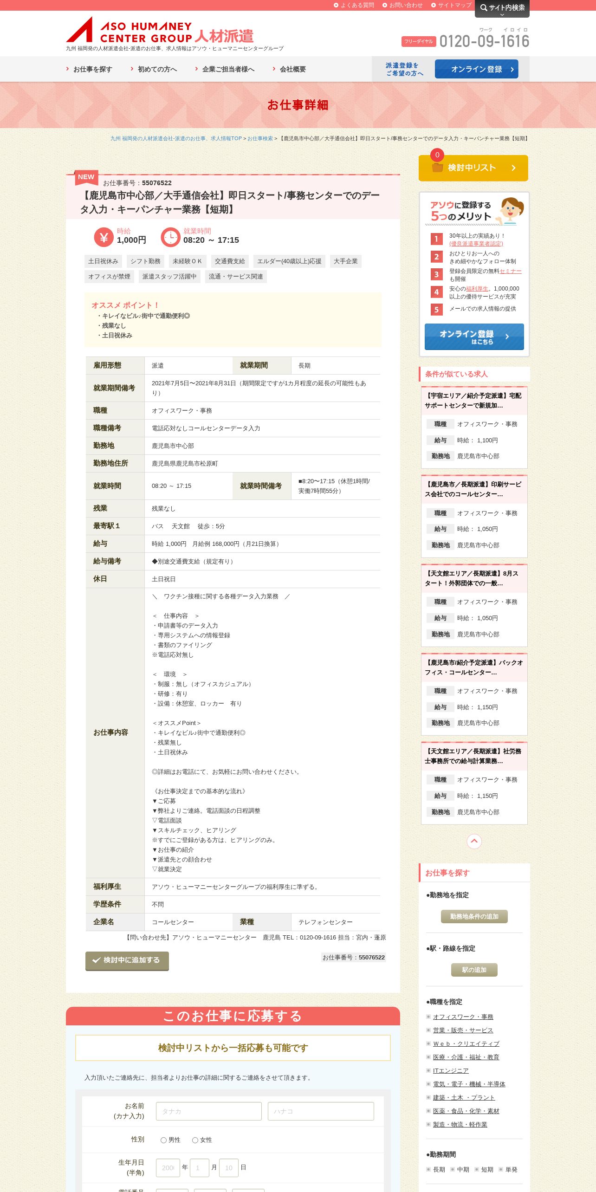Click the clock working hours icon
Screen dimensions: 596x1192
coord(170,237)
